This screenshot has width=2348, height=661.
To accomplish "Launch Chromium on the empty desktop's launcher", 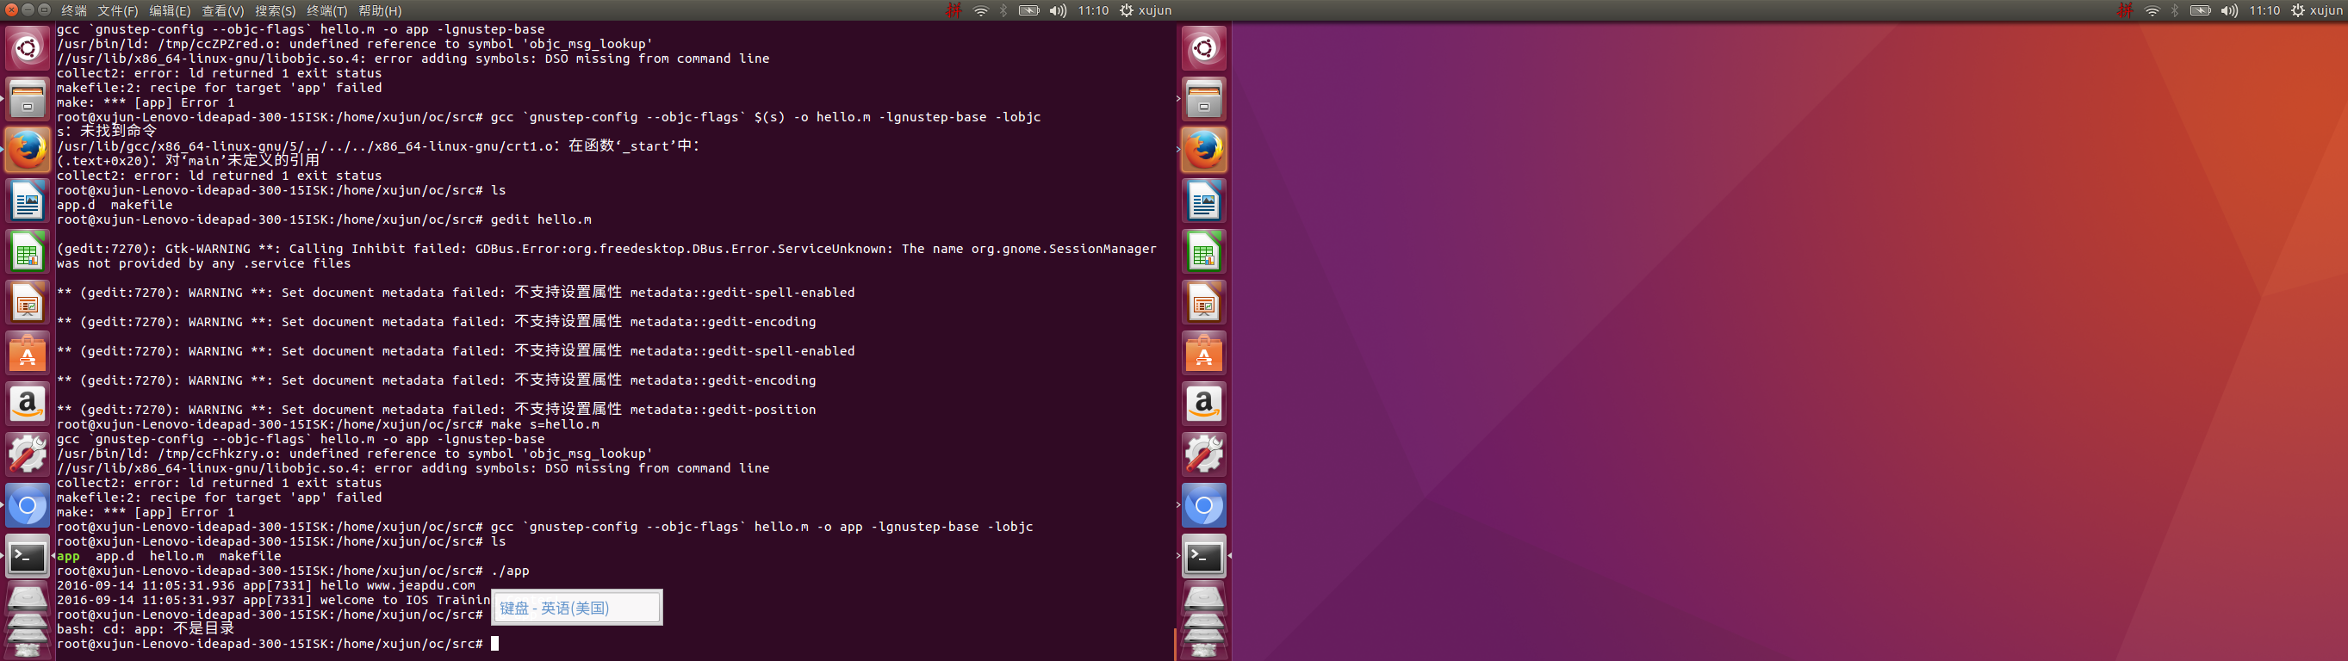I will pos(1204,505).
